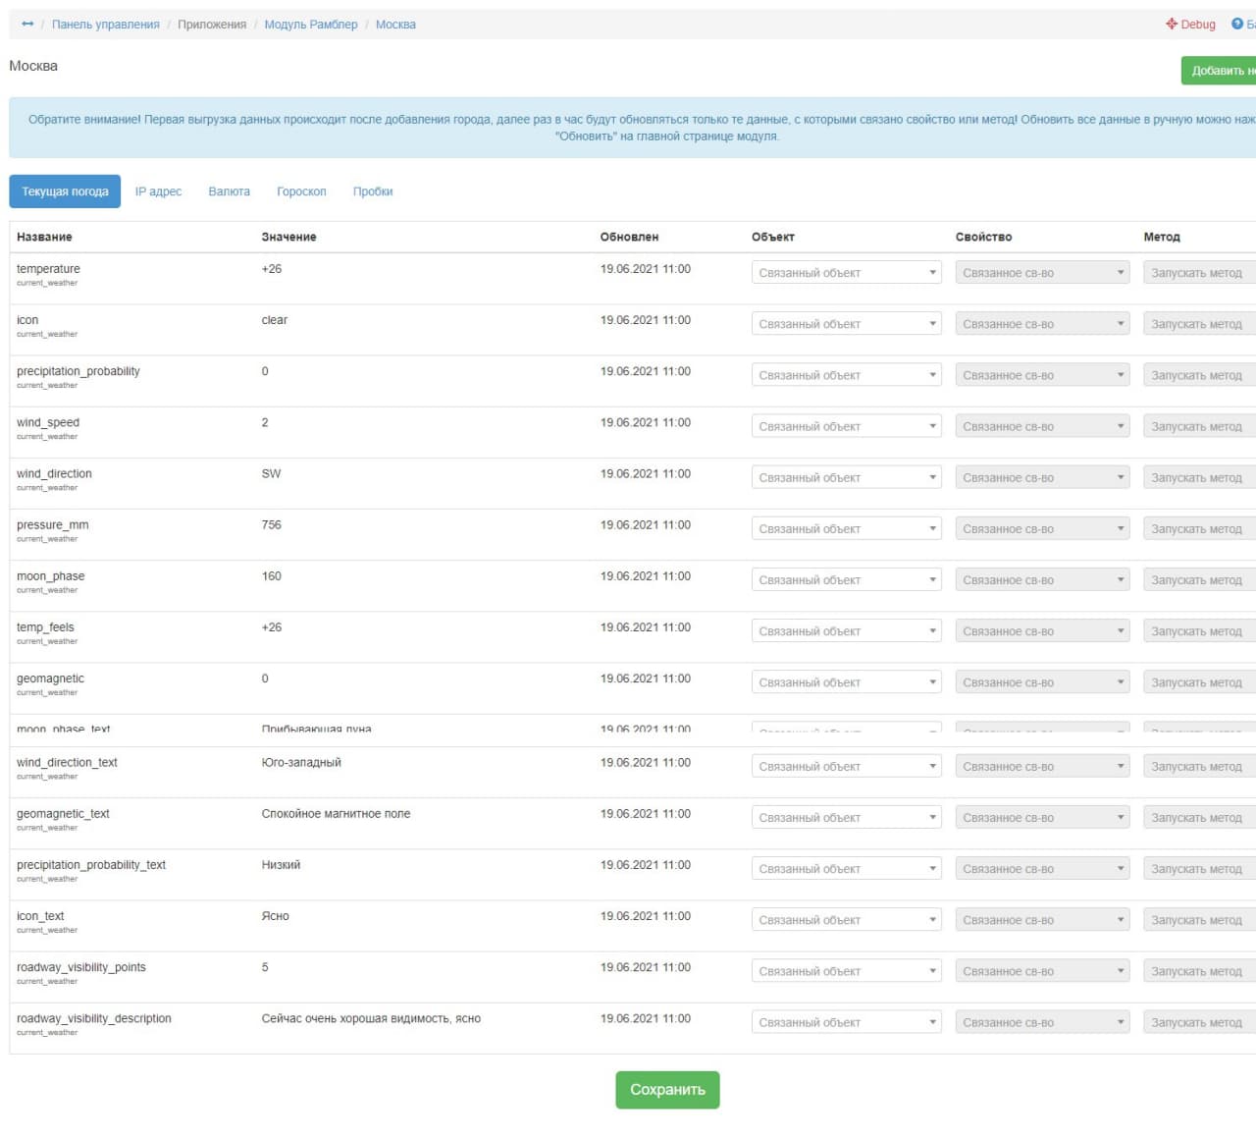This screenshot has height=1140, width=1256.
Task: Click Москва link in breadcrumb
Action: [x=395, y=25]
